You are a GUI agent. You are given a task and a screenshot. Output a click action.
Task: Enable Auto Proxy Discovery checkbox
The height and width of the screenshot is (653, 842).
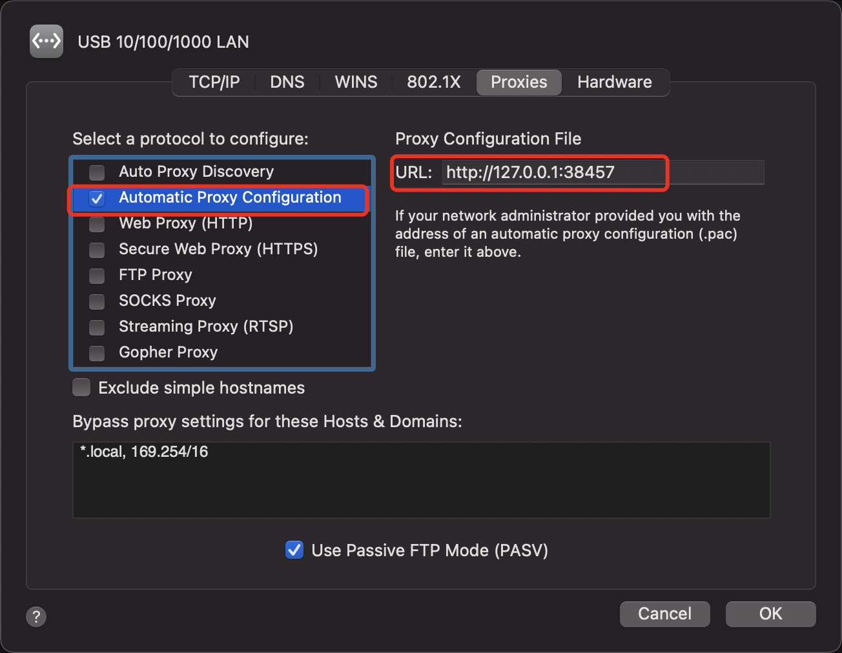coord(97,172)
